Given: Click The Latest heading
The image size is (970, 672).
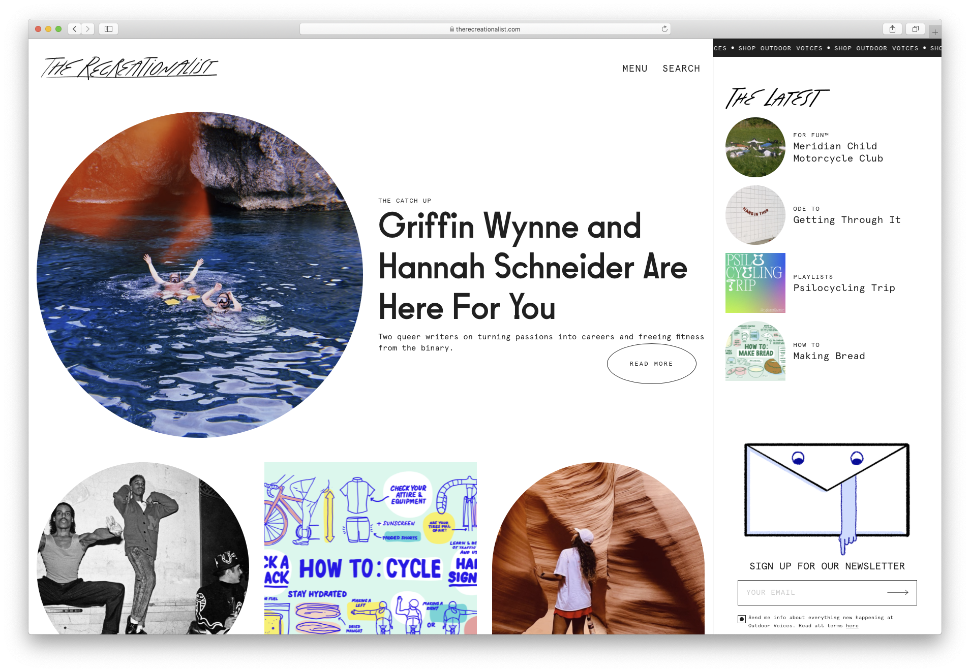Looking at the screenshot, I should pos(777,98).
